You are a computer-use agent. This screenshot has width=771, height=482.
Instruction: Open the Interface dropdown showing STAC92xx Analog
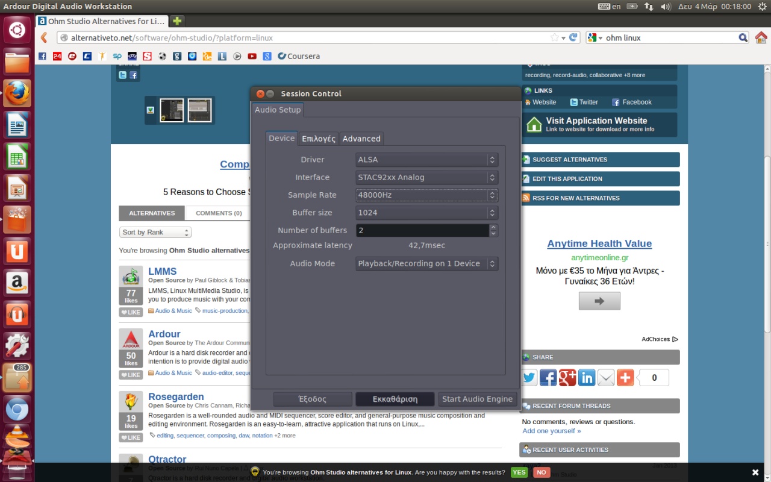point(426,177)
